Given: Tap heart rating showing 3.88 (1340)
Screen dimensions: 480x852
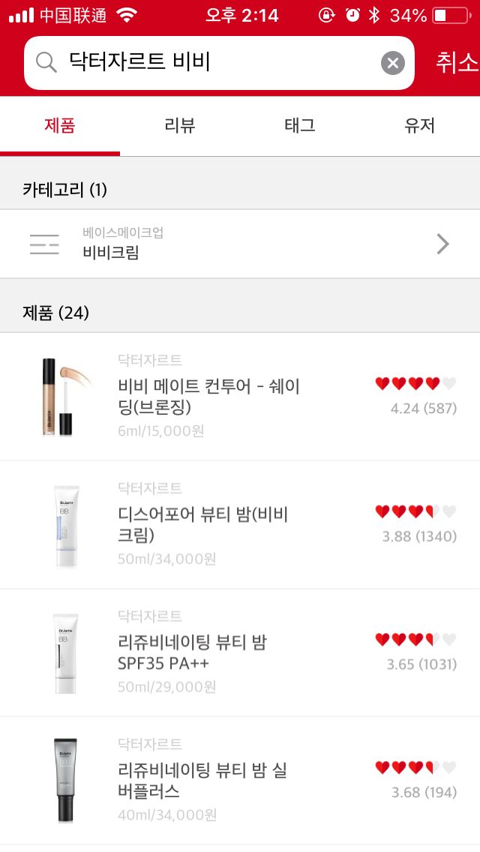Looking at the screenshot, I should pyautogui.click(x=415, y=512).
